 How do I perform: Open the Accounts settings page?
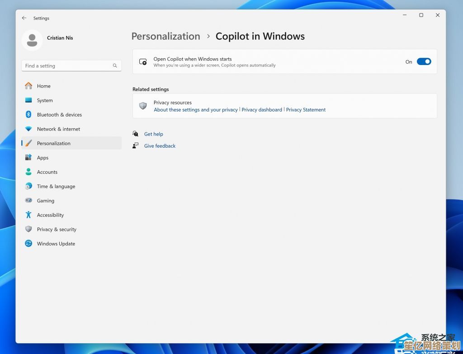coord(71,172)
